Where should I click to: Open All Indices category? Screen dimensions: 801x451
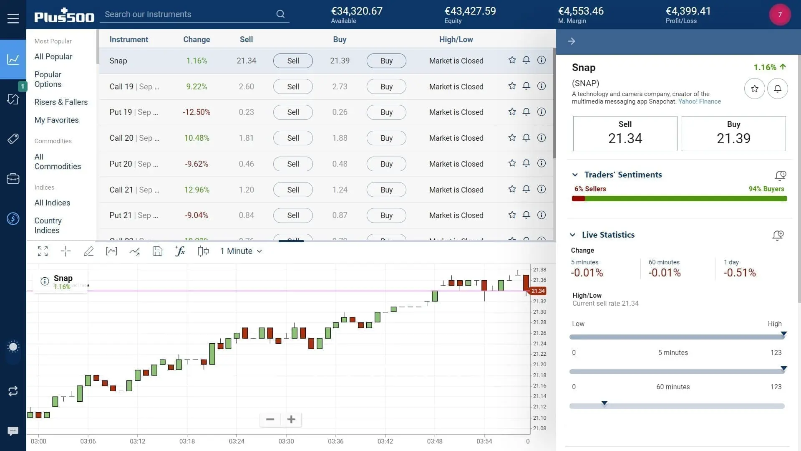52,203
